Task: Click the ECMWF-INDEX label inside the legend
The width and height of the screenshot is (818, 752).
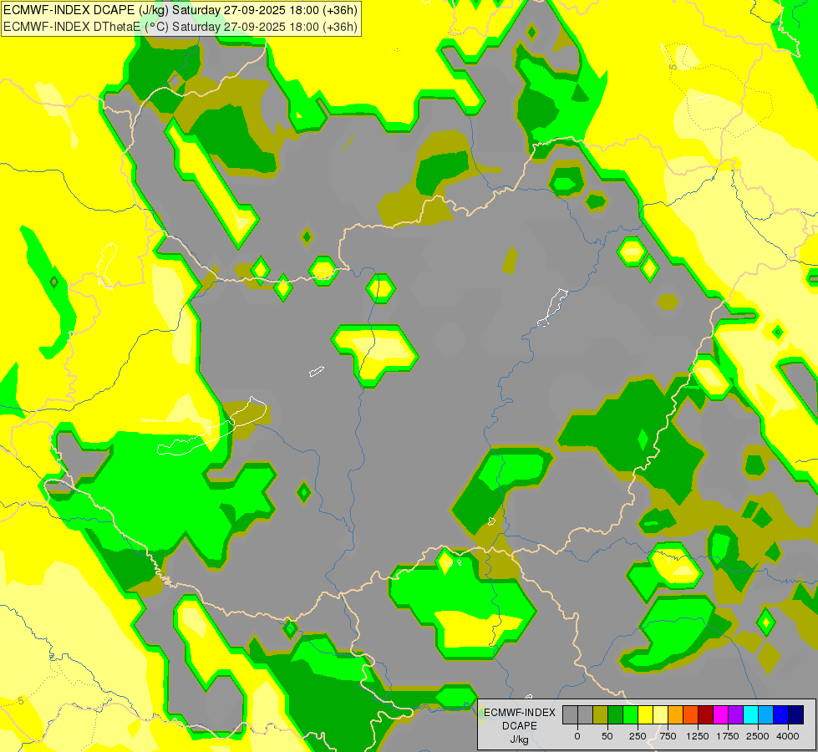Action: tap(520, 713)
